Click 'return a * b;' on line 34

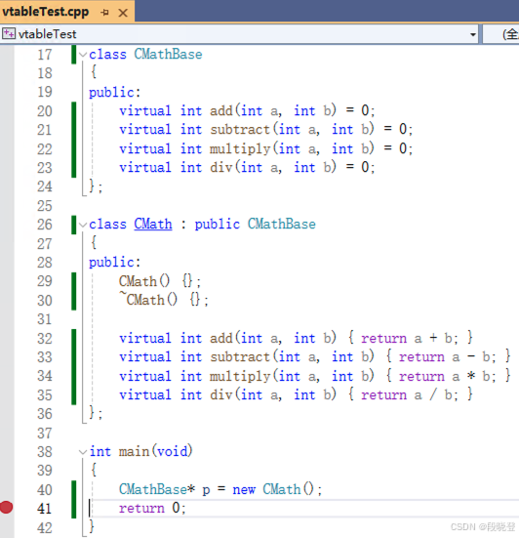(447, 376)
